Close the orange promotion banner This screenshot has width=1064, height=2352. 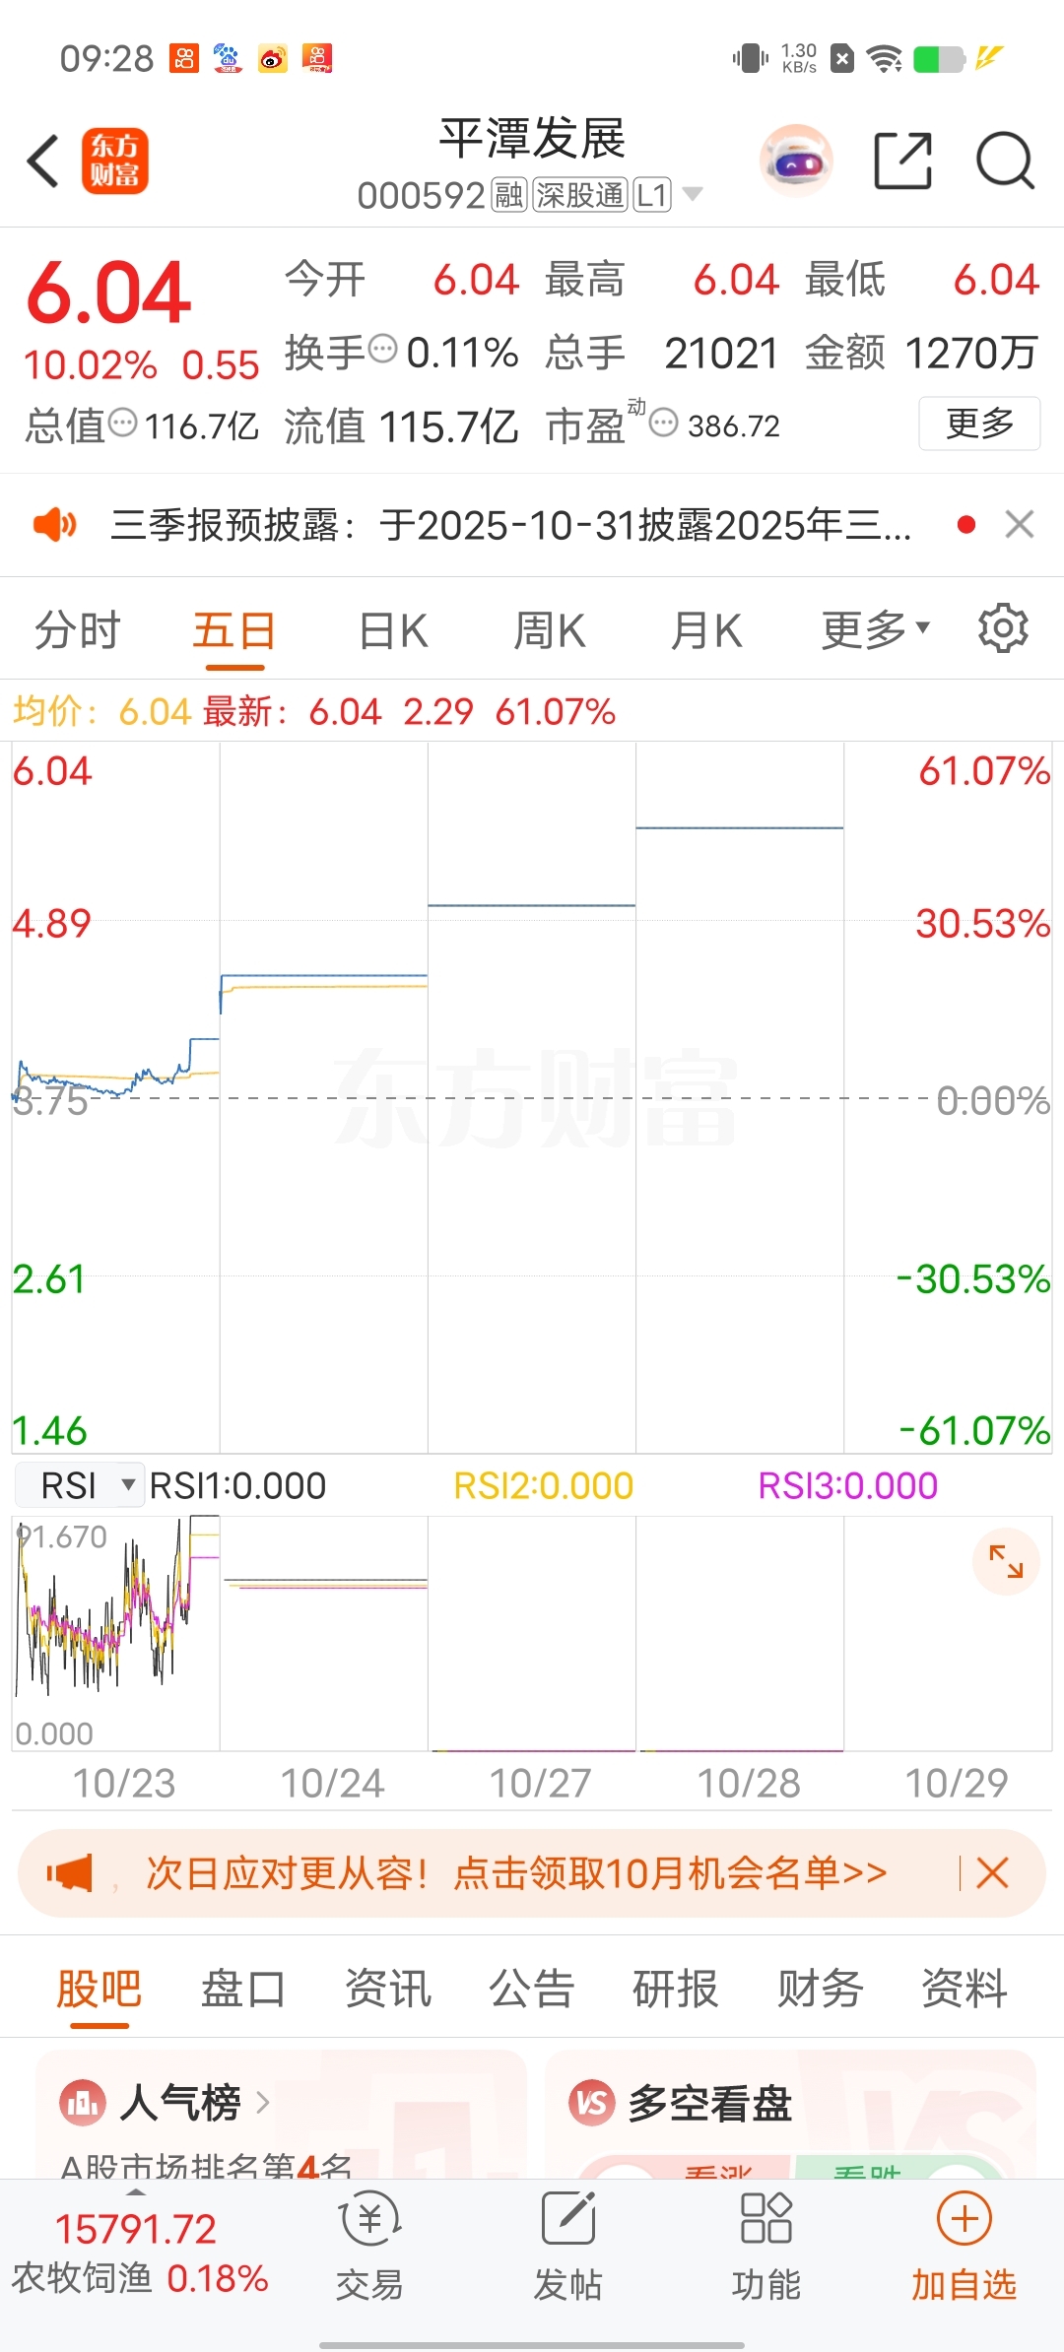point(992,1872)
